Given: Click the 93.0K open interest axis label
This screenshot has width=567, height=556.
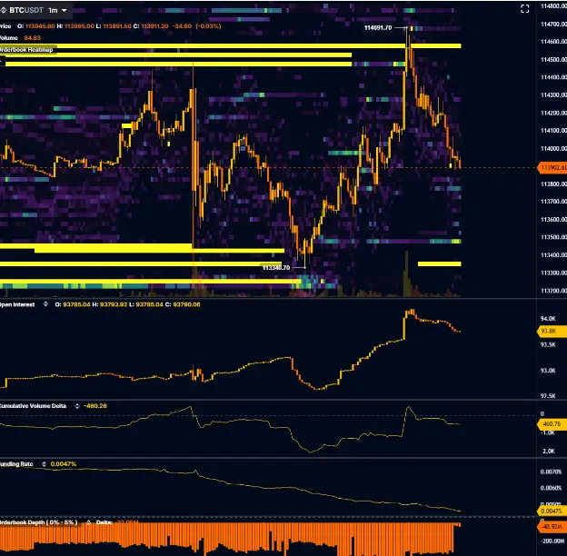Looking at the screenshot, I should [x=548, y=371].
